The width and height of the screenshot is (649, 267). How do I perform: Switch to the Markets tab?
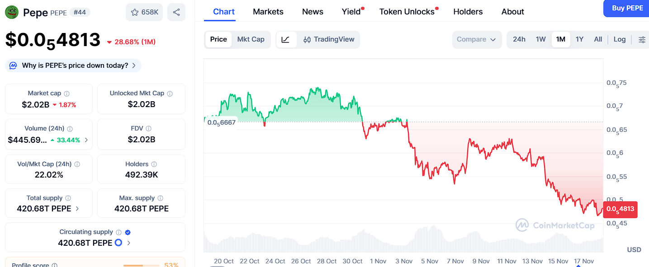click(x=268, y=12)
